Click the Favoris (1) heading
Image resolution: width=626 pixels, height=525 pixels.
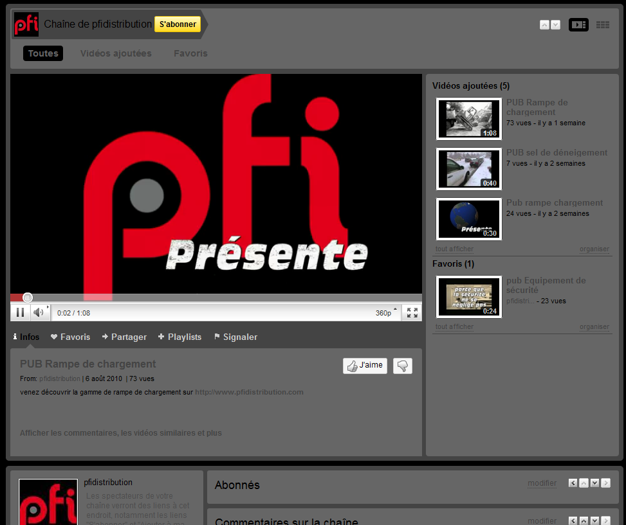(453, 264)
